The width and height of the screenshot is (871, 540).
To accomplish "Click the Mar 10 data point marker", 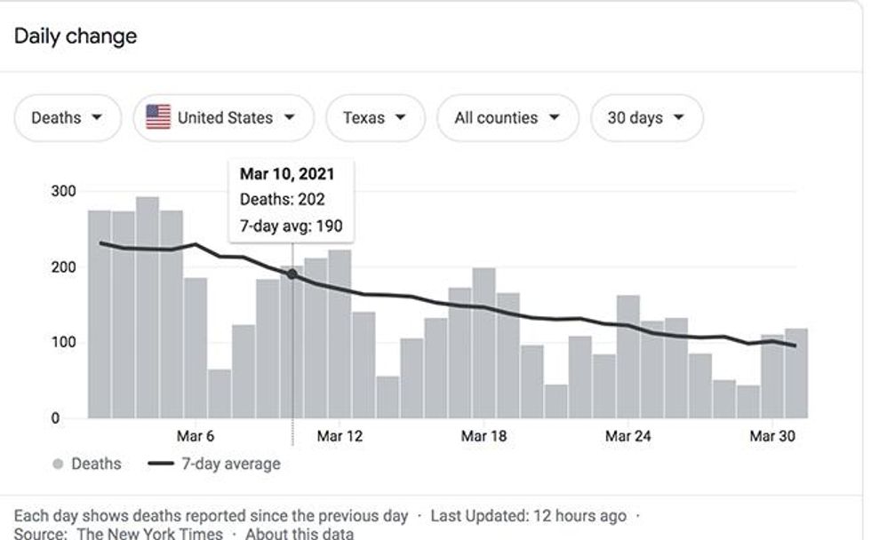I will point(292,274).
